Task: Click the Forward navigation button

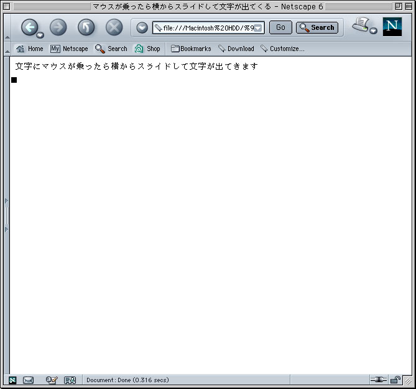Action: tap(58, 27)
